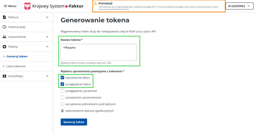256x133 pixels.
Task: Click the Historia sesji clock icon
Action: (4, 27)
